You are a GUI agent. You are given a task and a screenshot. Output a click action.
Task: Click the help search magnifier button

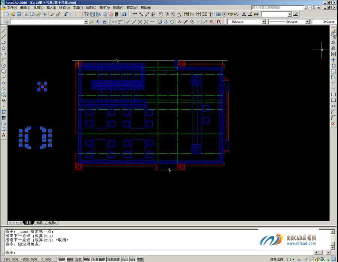point(306,8)
